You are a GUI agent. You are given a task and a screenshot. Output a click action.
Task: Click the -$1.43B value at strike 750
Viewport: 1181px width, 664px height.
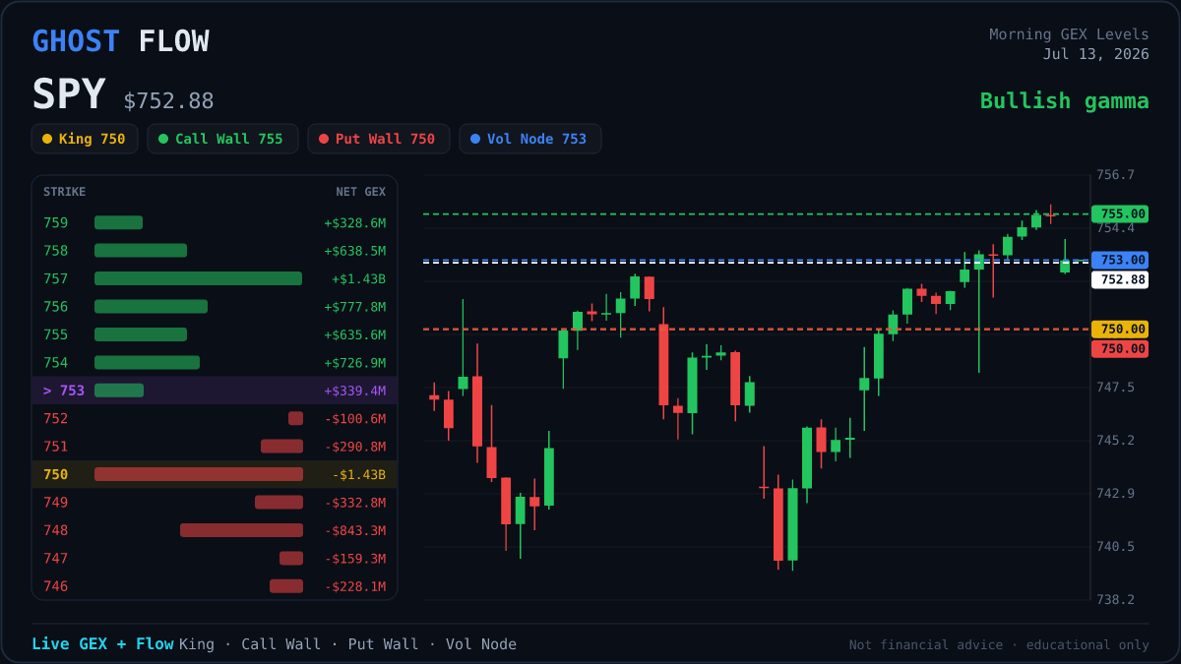click(x=359, y=474)
